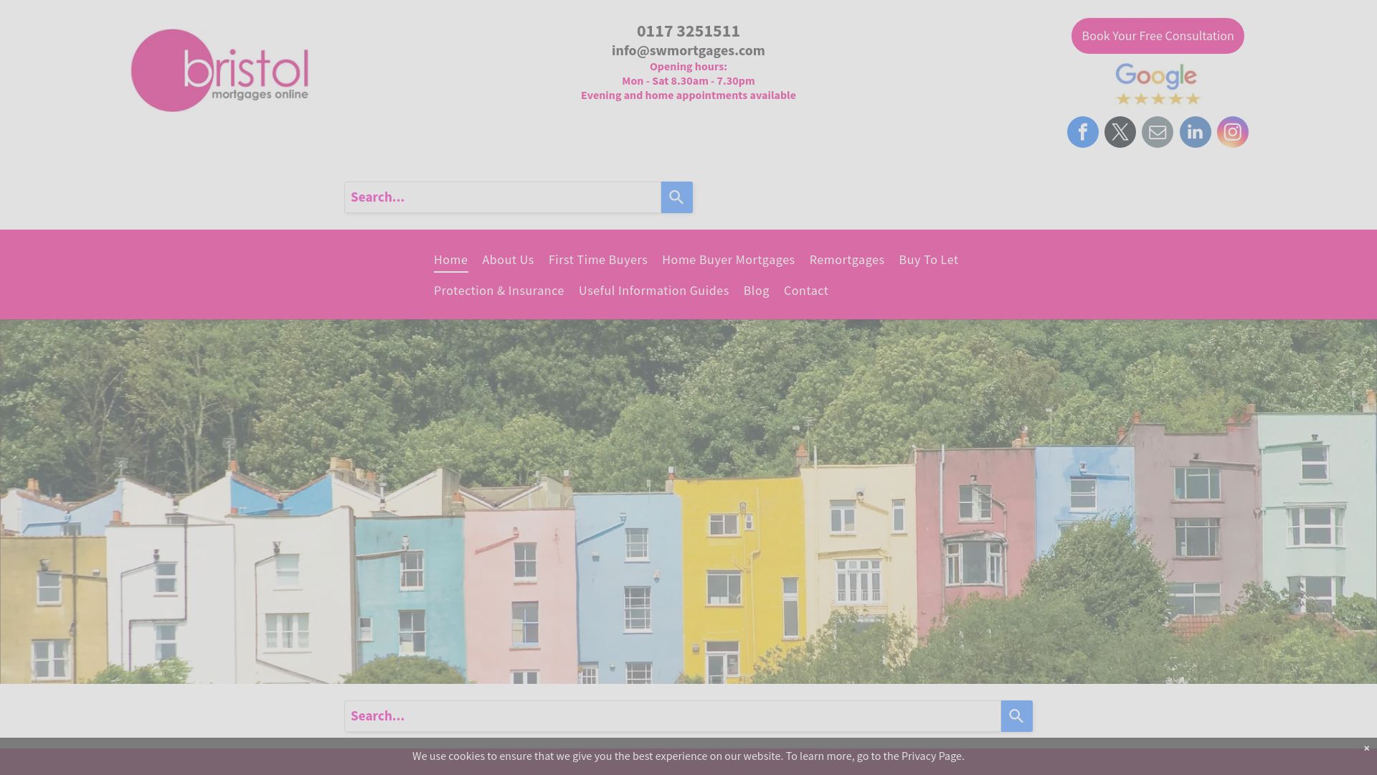Click the email contact icon
The height and width of the screenshot is (775, 1377).
pos(1158,131)
